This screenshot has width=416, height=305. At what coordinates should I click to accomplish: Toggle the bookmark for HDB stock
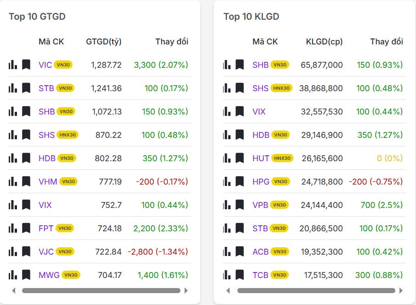click(x=26, y=158)
